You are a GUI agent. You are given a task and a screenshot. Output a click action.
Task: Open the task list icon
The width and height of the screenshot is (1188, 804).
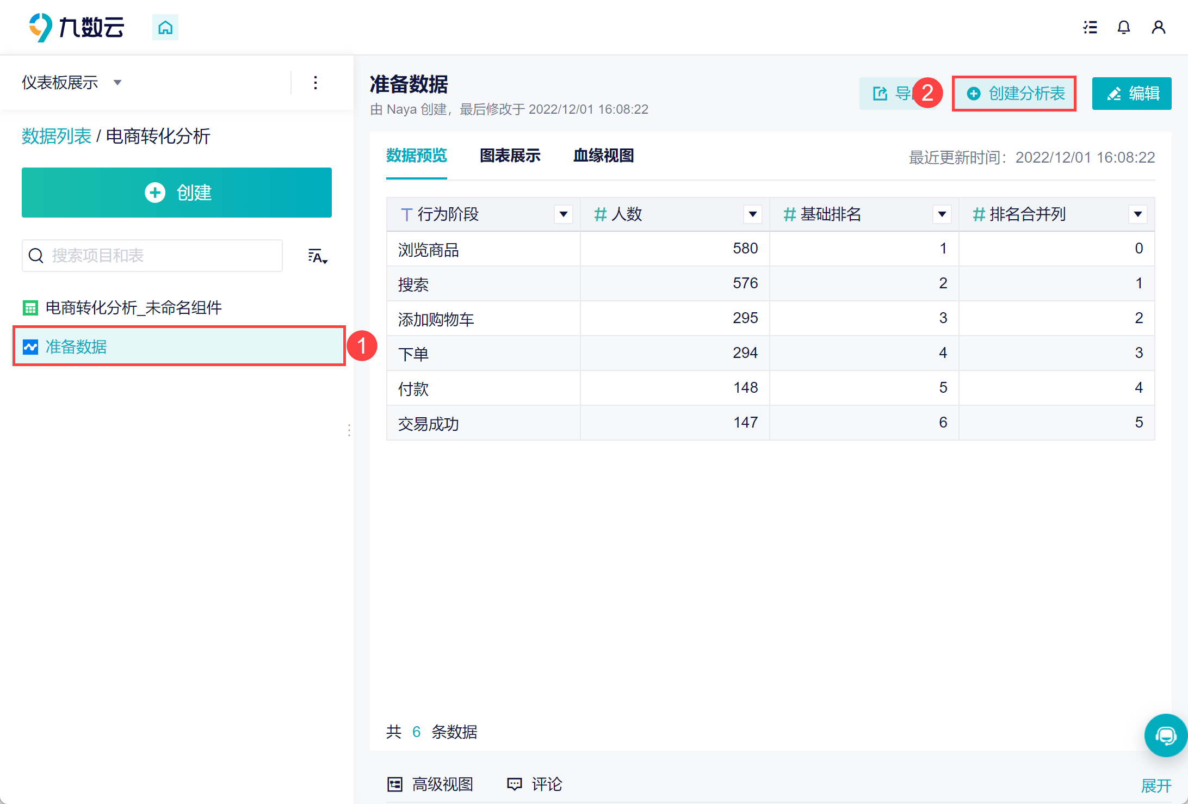[x=1090, y=27]
